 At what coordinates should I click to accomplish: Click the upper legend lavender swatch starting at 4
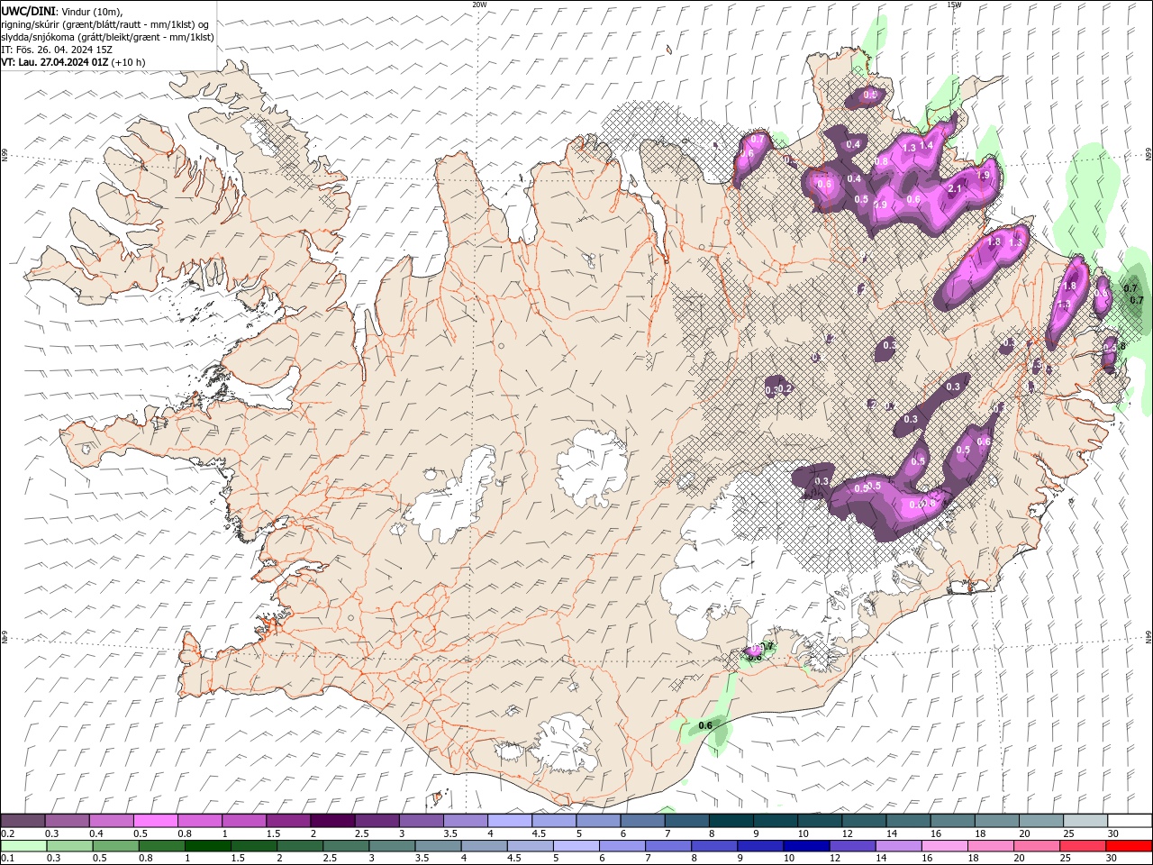[509, 821]
